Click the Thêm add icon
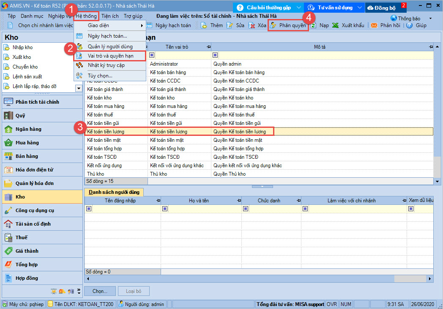The width and height of the screenshot is (443, 309). coord(204,25)
